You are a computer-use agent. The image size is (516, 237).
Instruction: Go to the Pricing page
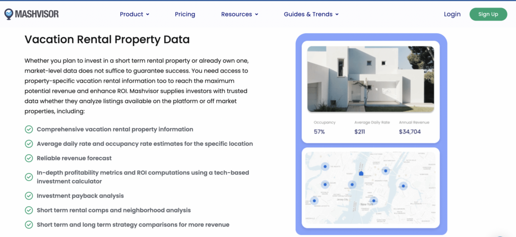185,14
